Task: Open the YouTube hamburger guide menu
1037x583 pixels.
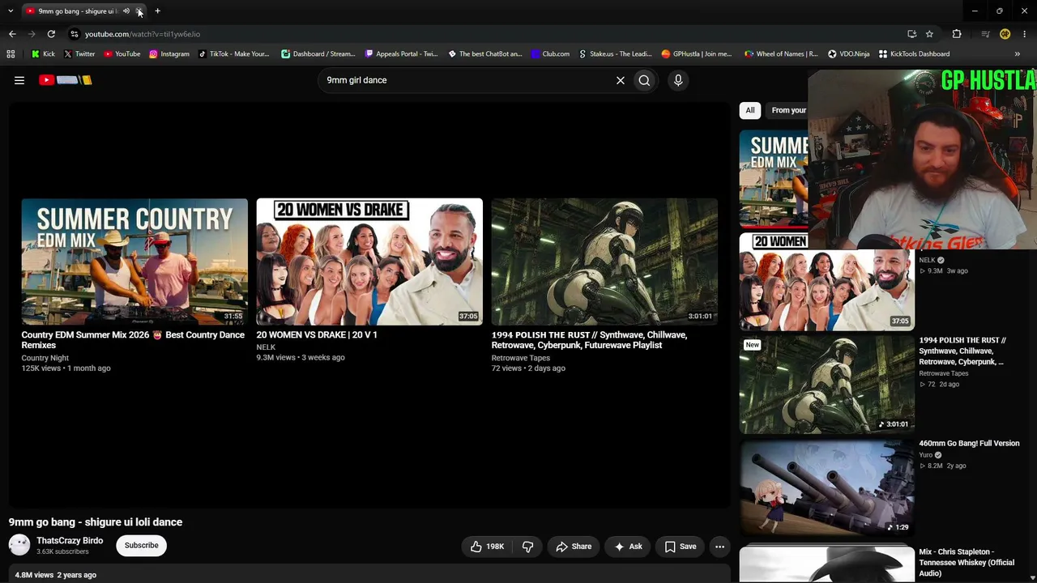Action: pos(19,80)
